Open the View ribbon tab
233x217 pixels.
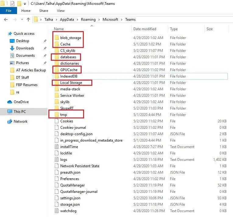pyautogui.click(x=61, y=11)
